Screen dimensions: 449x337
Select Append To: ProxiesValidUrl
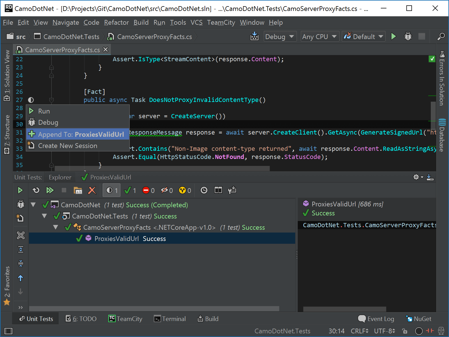point(78,134)
